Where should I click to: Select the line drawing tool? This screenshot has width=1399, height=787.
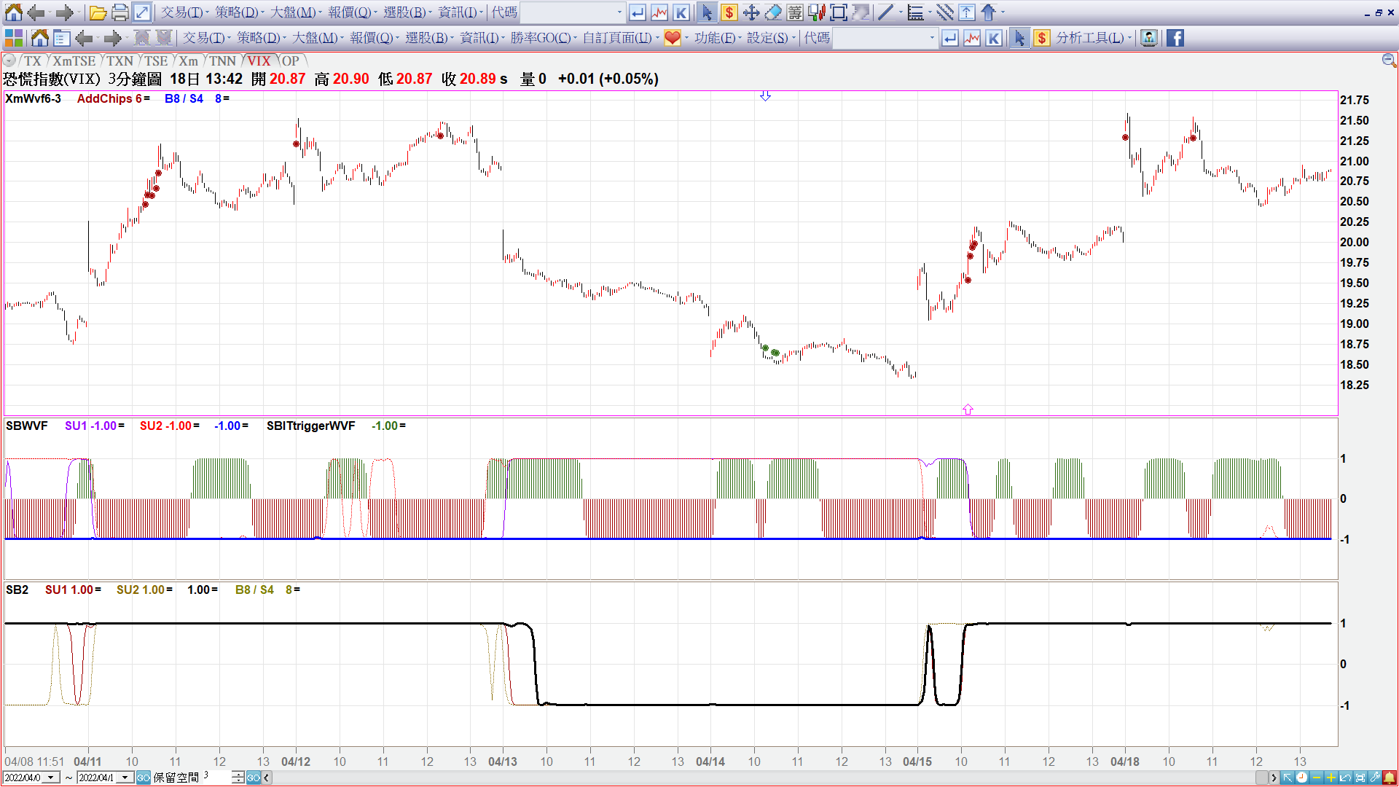[885, 12]
